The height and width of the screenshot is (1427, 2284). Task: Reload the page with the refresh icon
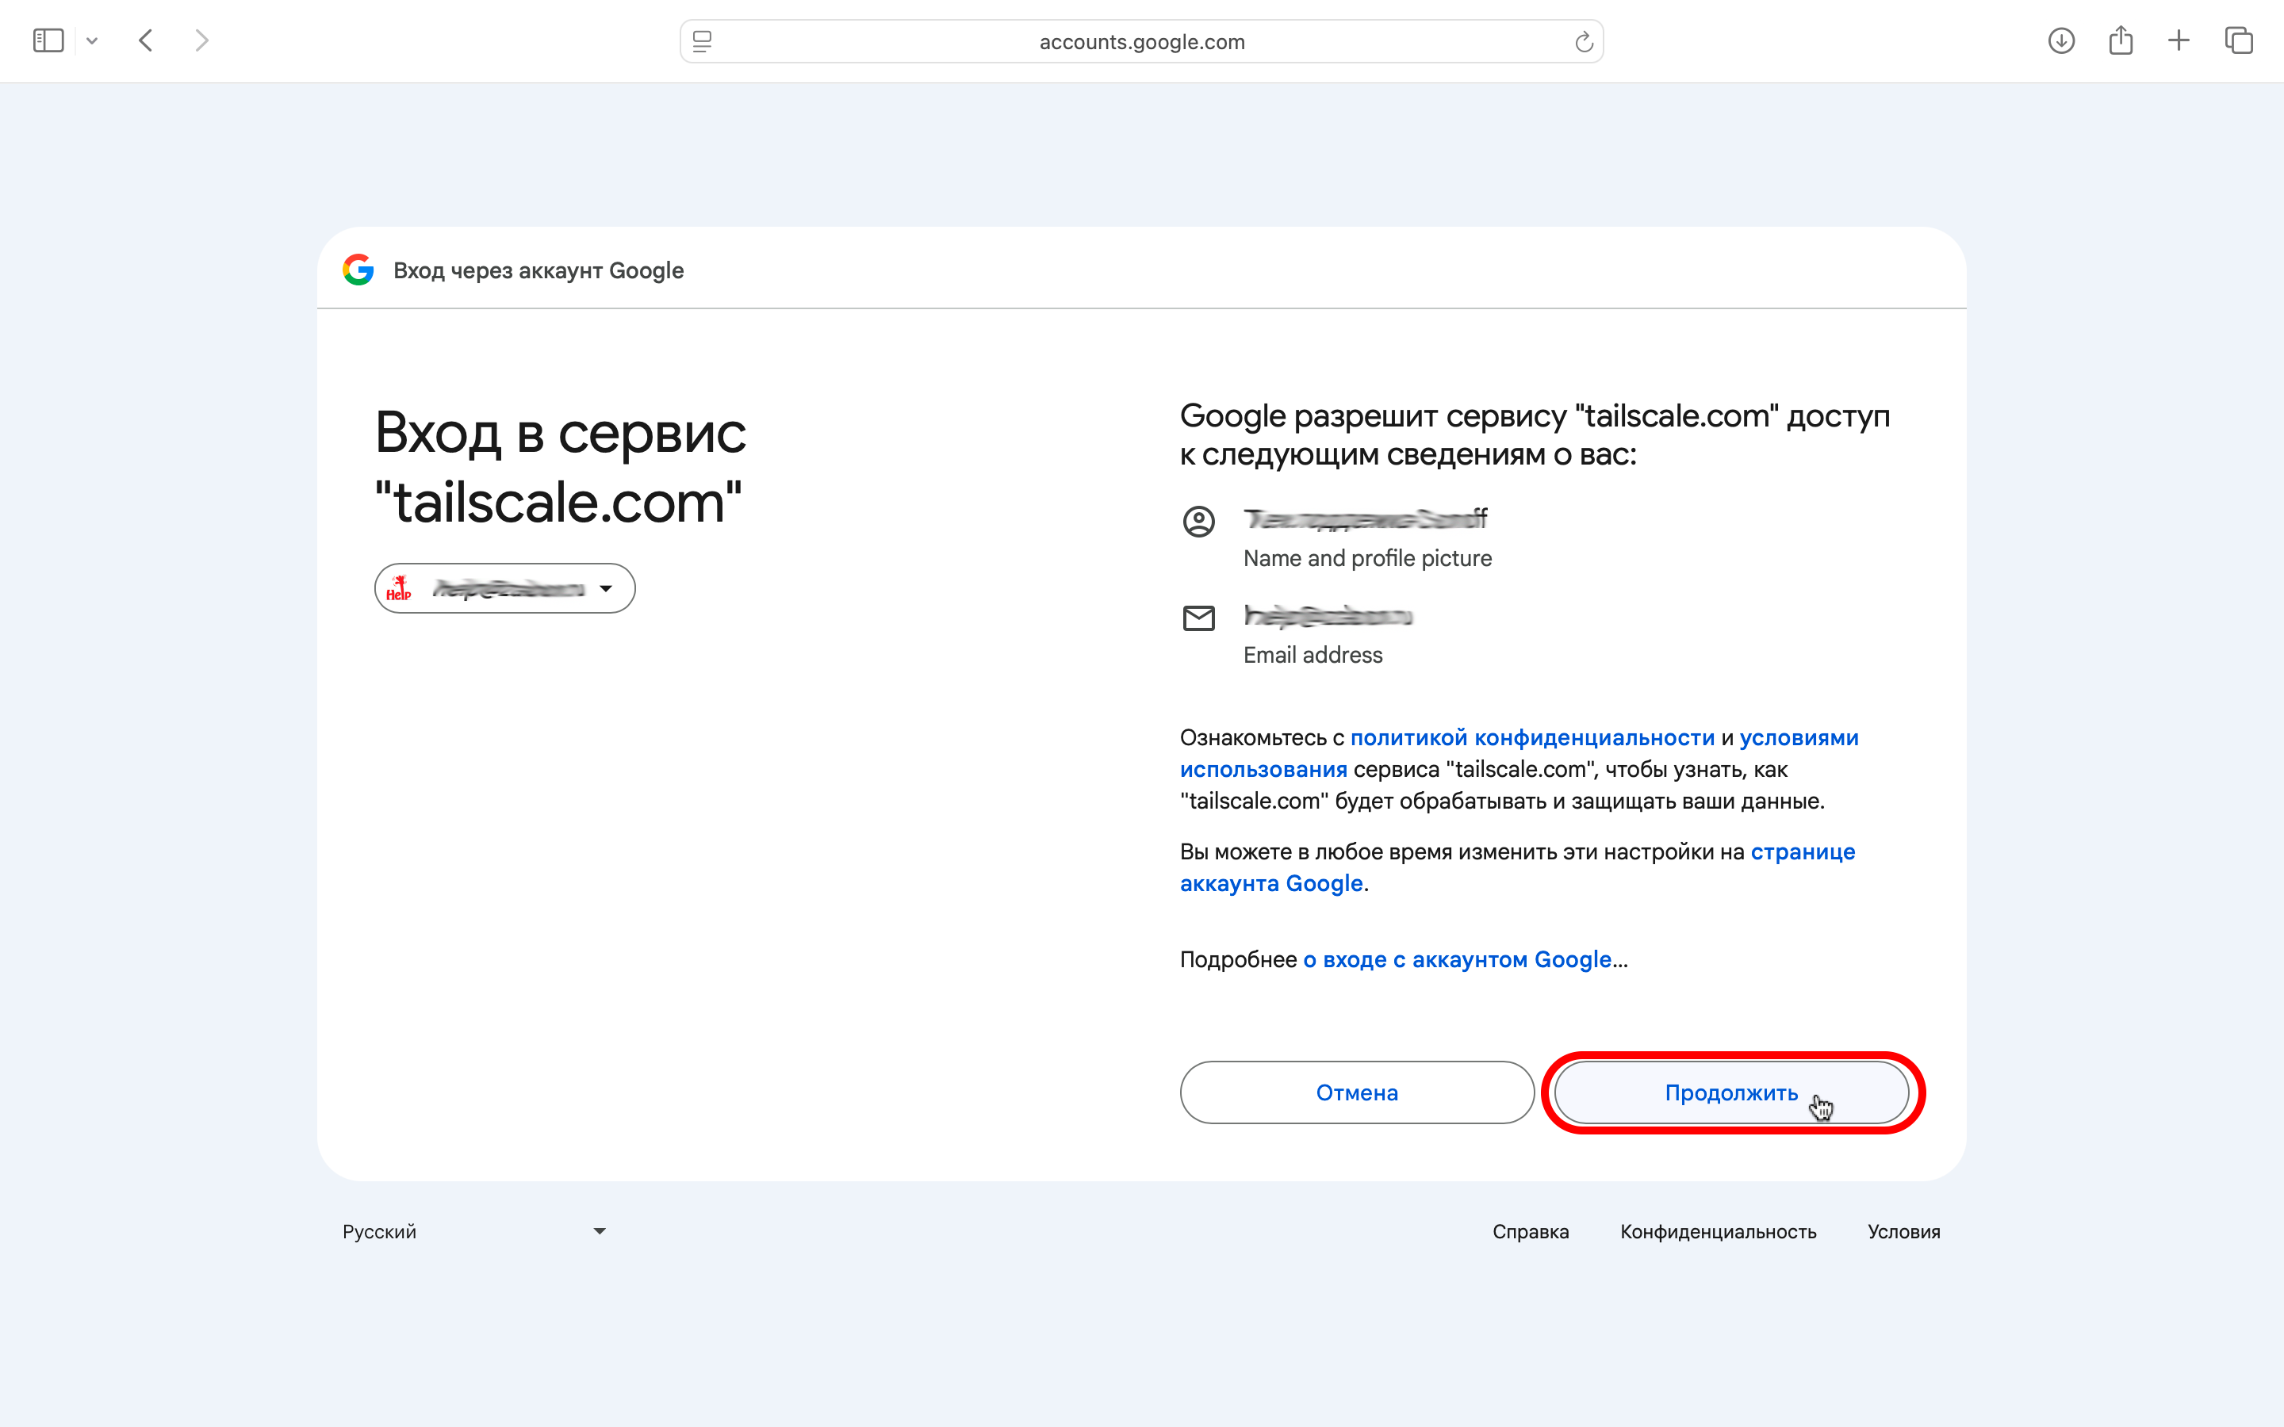click(x=1584, y=41)
